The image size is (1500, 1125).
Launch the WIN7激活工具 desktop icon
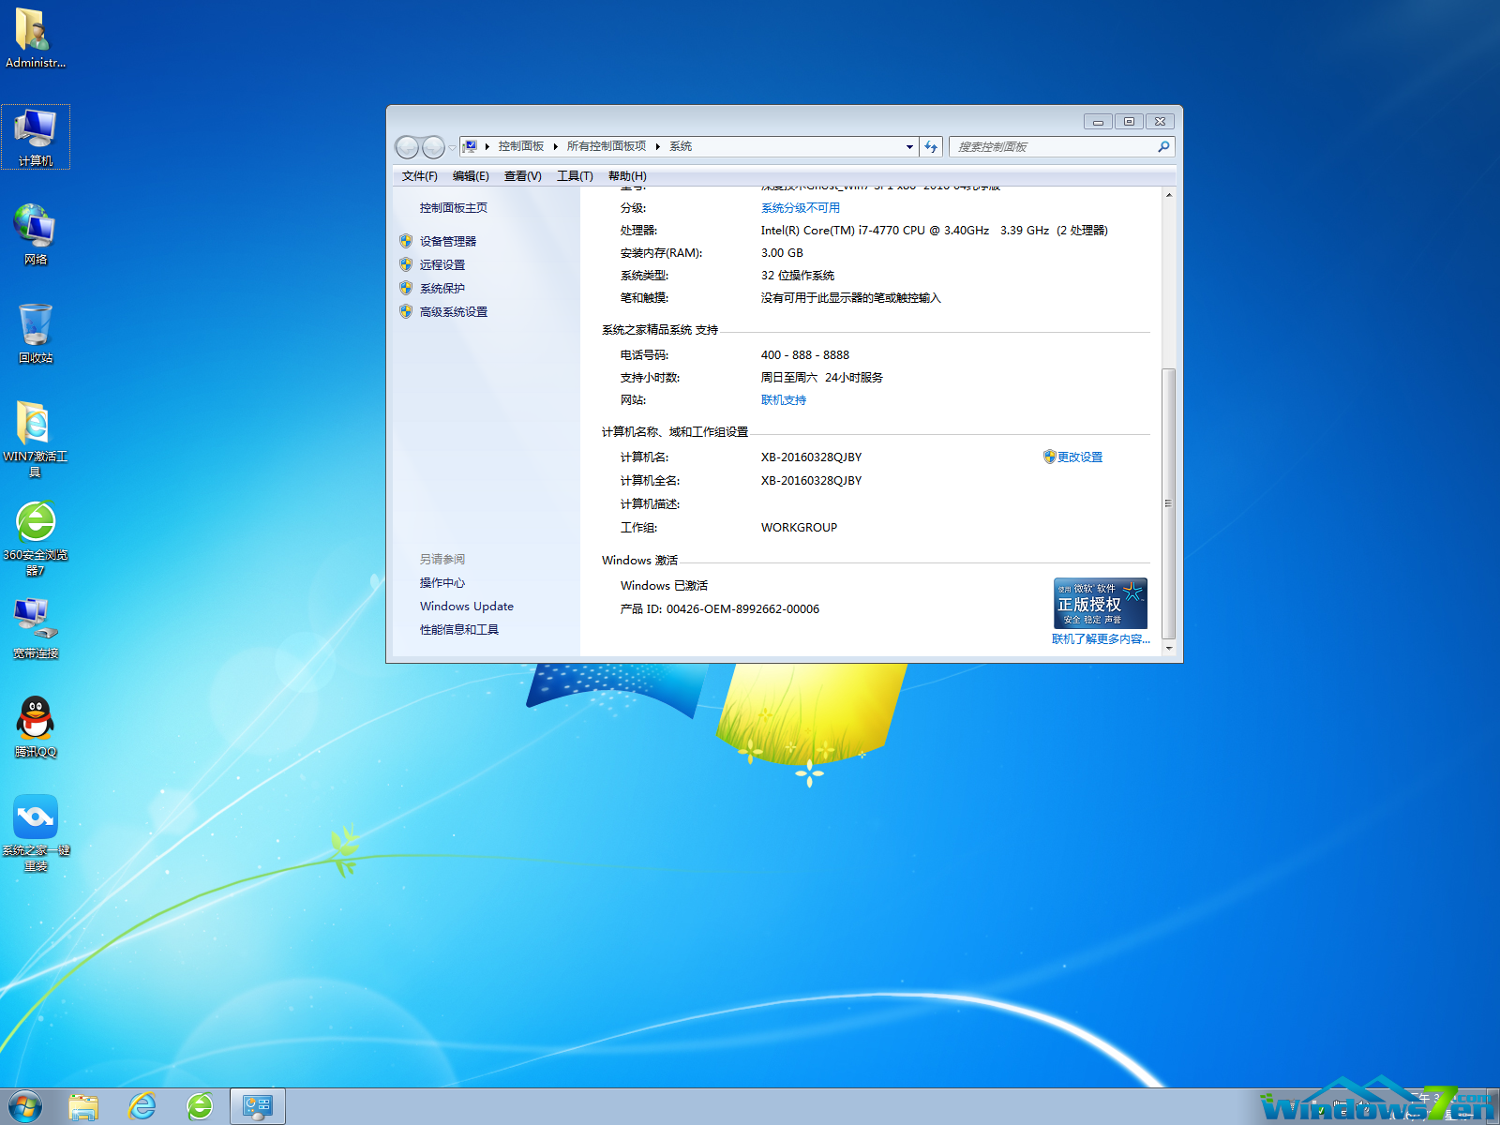[x=35, y=439]
